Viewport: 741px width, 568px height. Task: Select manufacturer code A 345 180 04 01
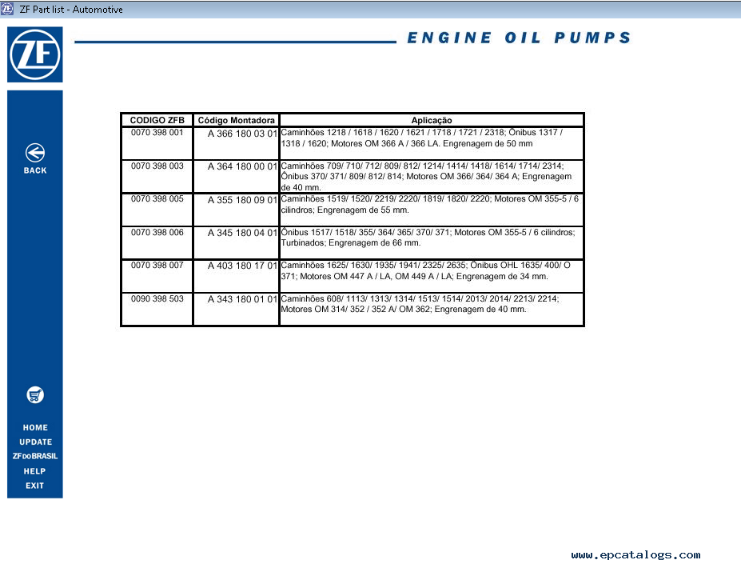coord(242,233)
